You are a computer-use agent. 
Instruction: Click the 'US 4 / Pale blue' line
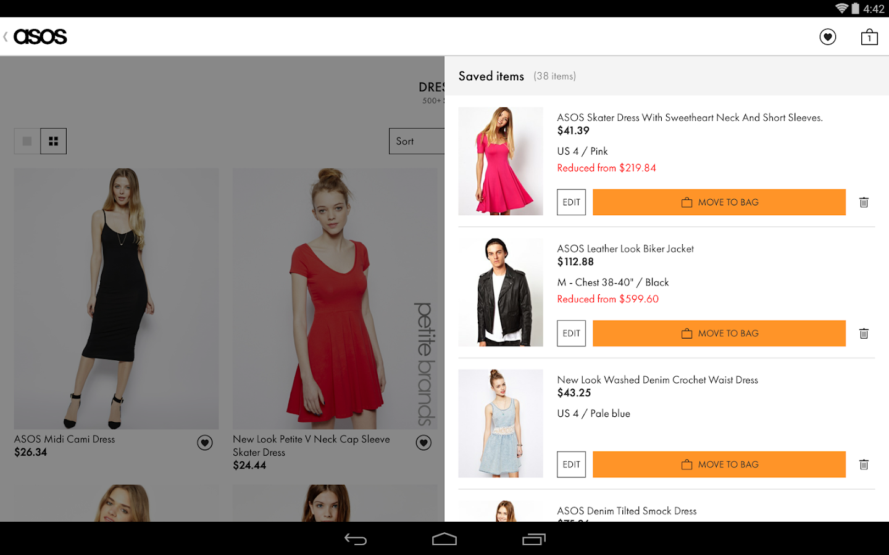[x=594, y=414]
